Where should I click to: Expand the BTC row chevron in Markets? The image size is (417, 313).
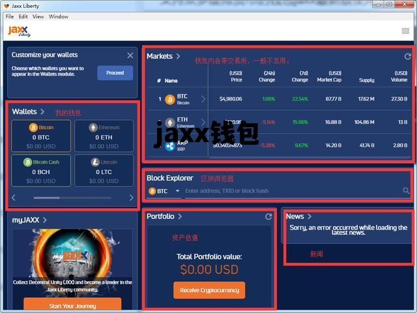(x=203, y=99)
